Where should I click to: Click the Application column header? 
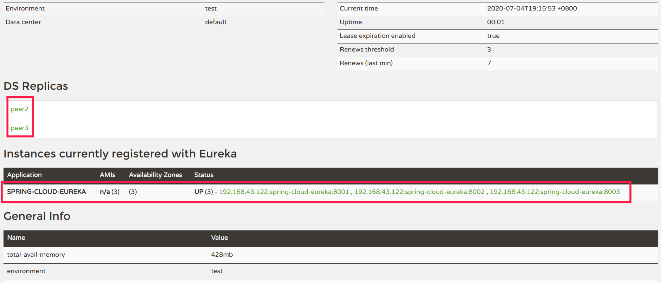pos(24,175)
